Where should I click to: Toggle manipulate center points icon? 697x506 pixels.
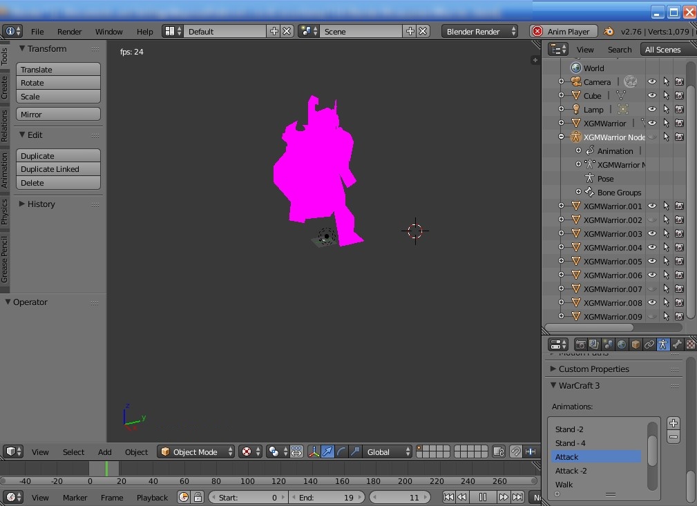click(296, 451)
